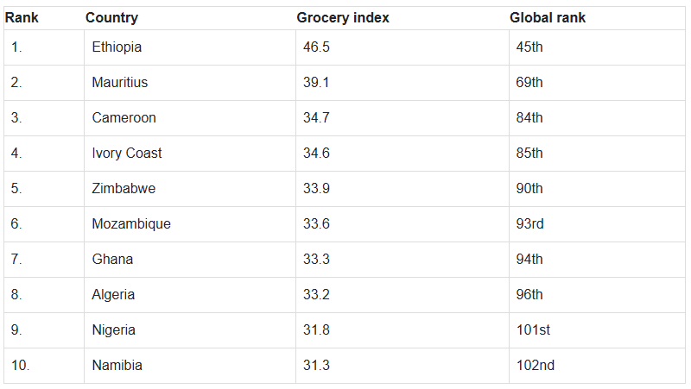The width and height of the screenshot is (691, 389).
Task: Select the Namibia country cell
Action: (117, 366)
